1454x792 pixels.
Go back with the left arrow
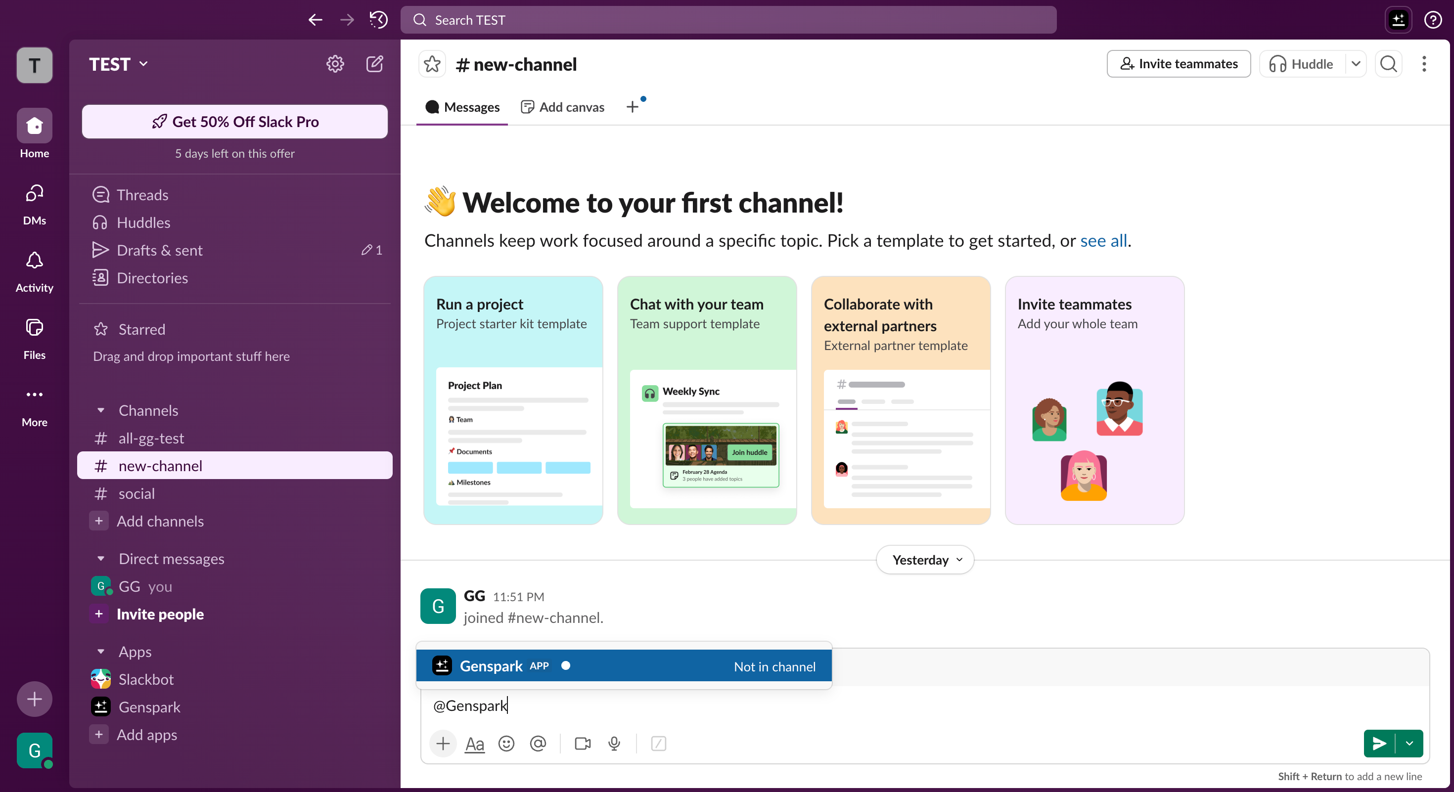[315, 20]
